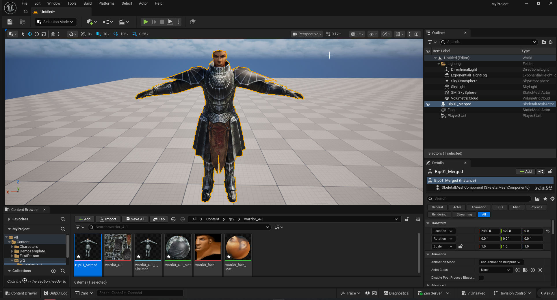The width and height of the screenshot is (557, 300).
Task: Open the viewport layout grid icon
Action: 416,34
